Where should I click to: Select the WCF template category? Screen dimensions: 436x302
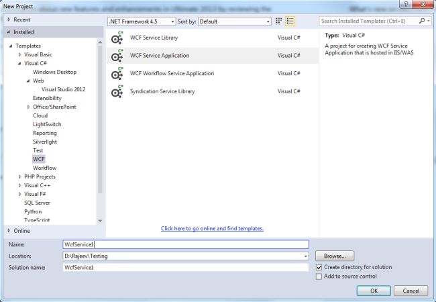[39, 159]
